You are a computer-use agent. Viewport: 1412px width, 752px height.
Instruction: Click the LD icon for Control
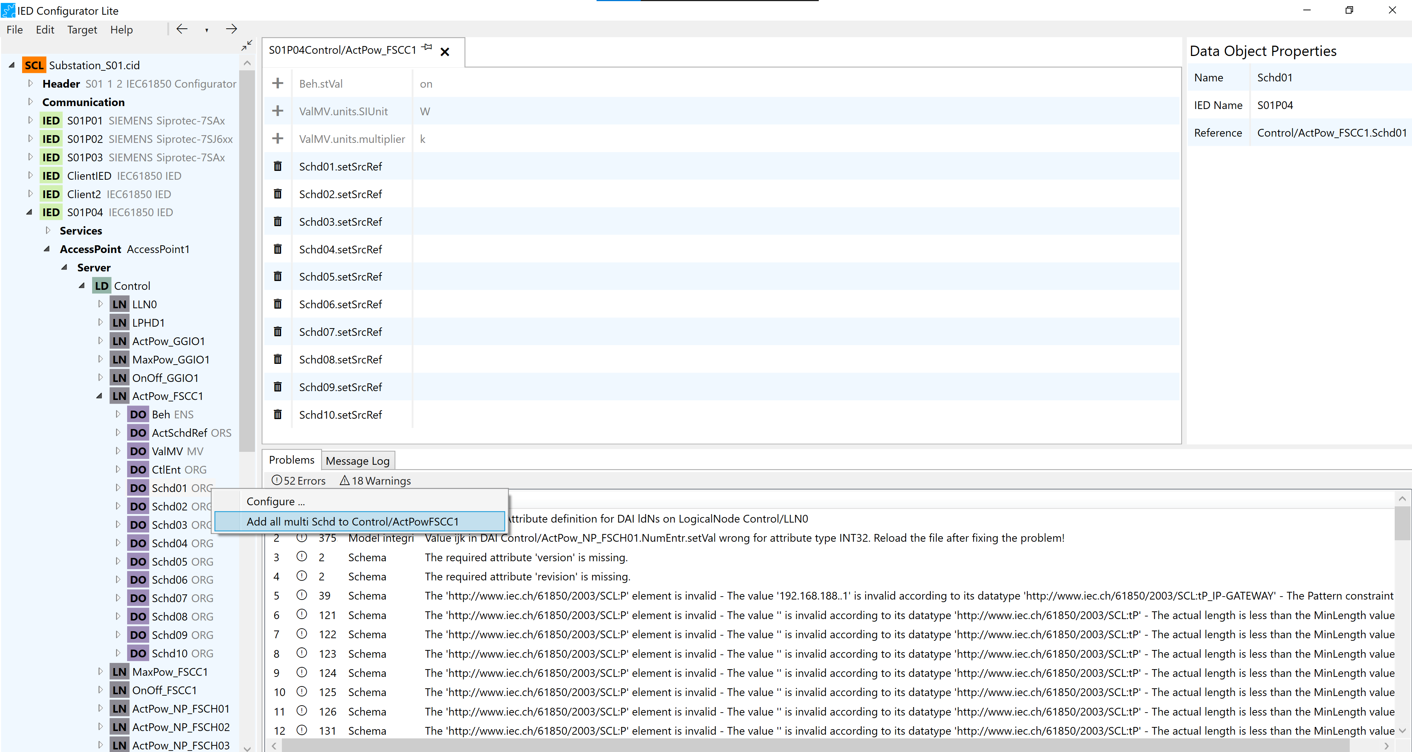tap(101, 286)
